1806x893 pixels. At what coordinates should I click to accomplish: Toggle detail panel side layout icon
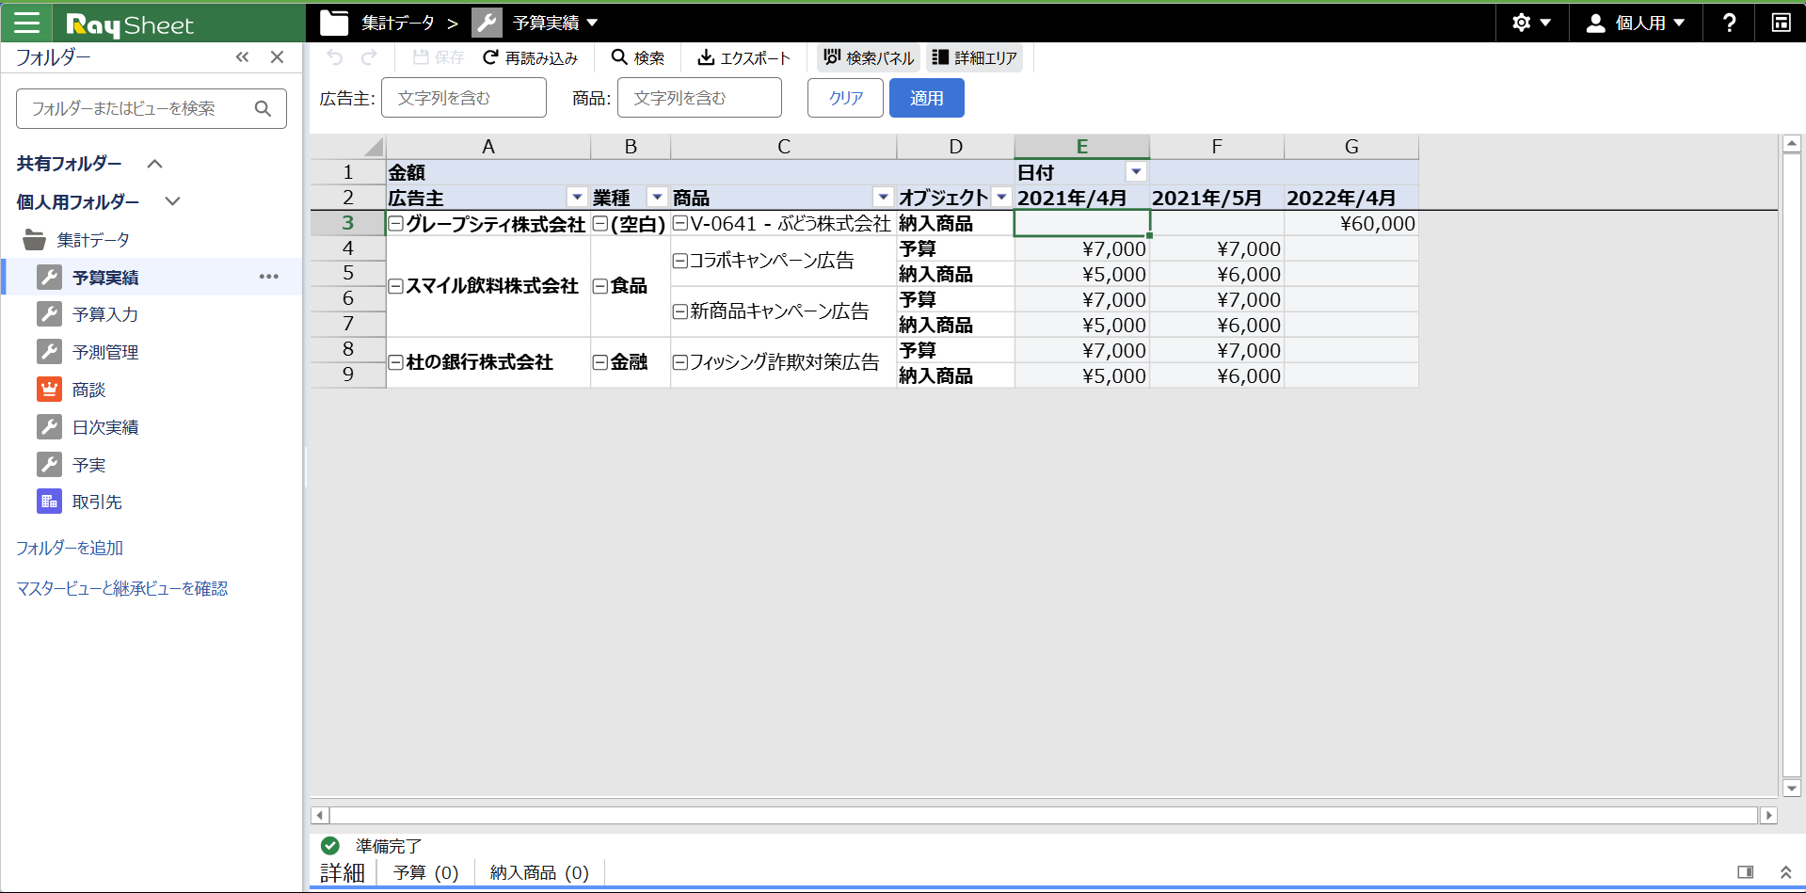click(1745, 872)
